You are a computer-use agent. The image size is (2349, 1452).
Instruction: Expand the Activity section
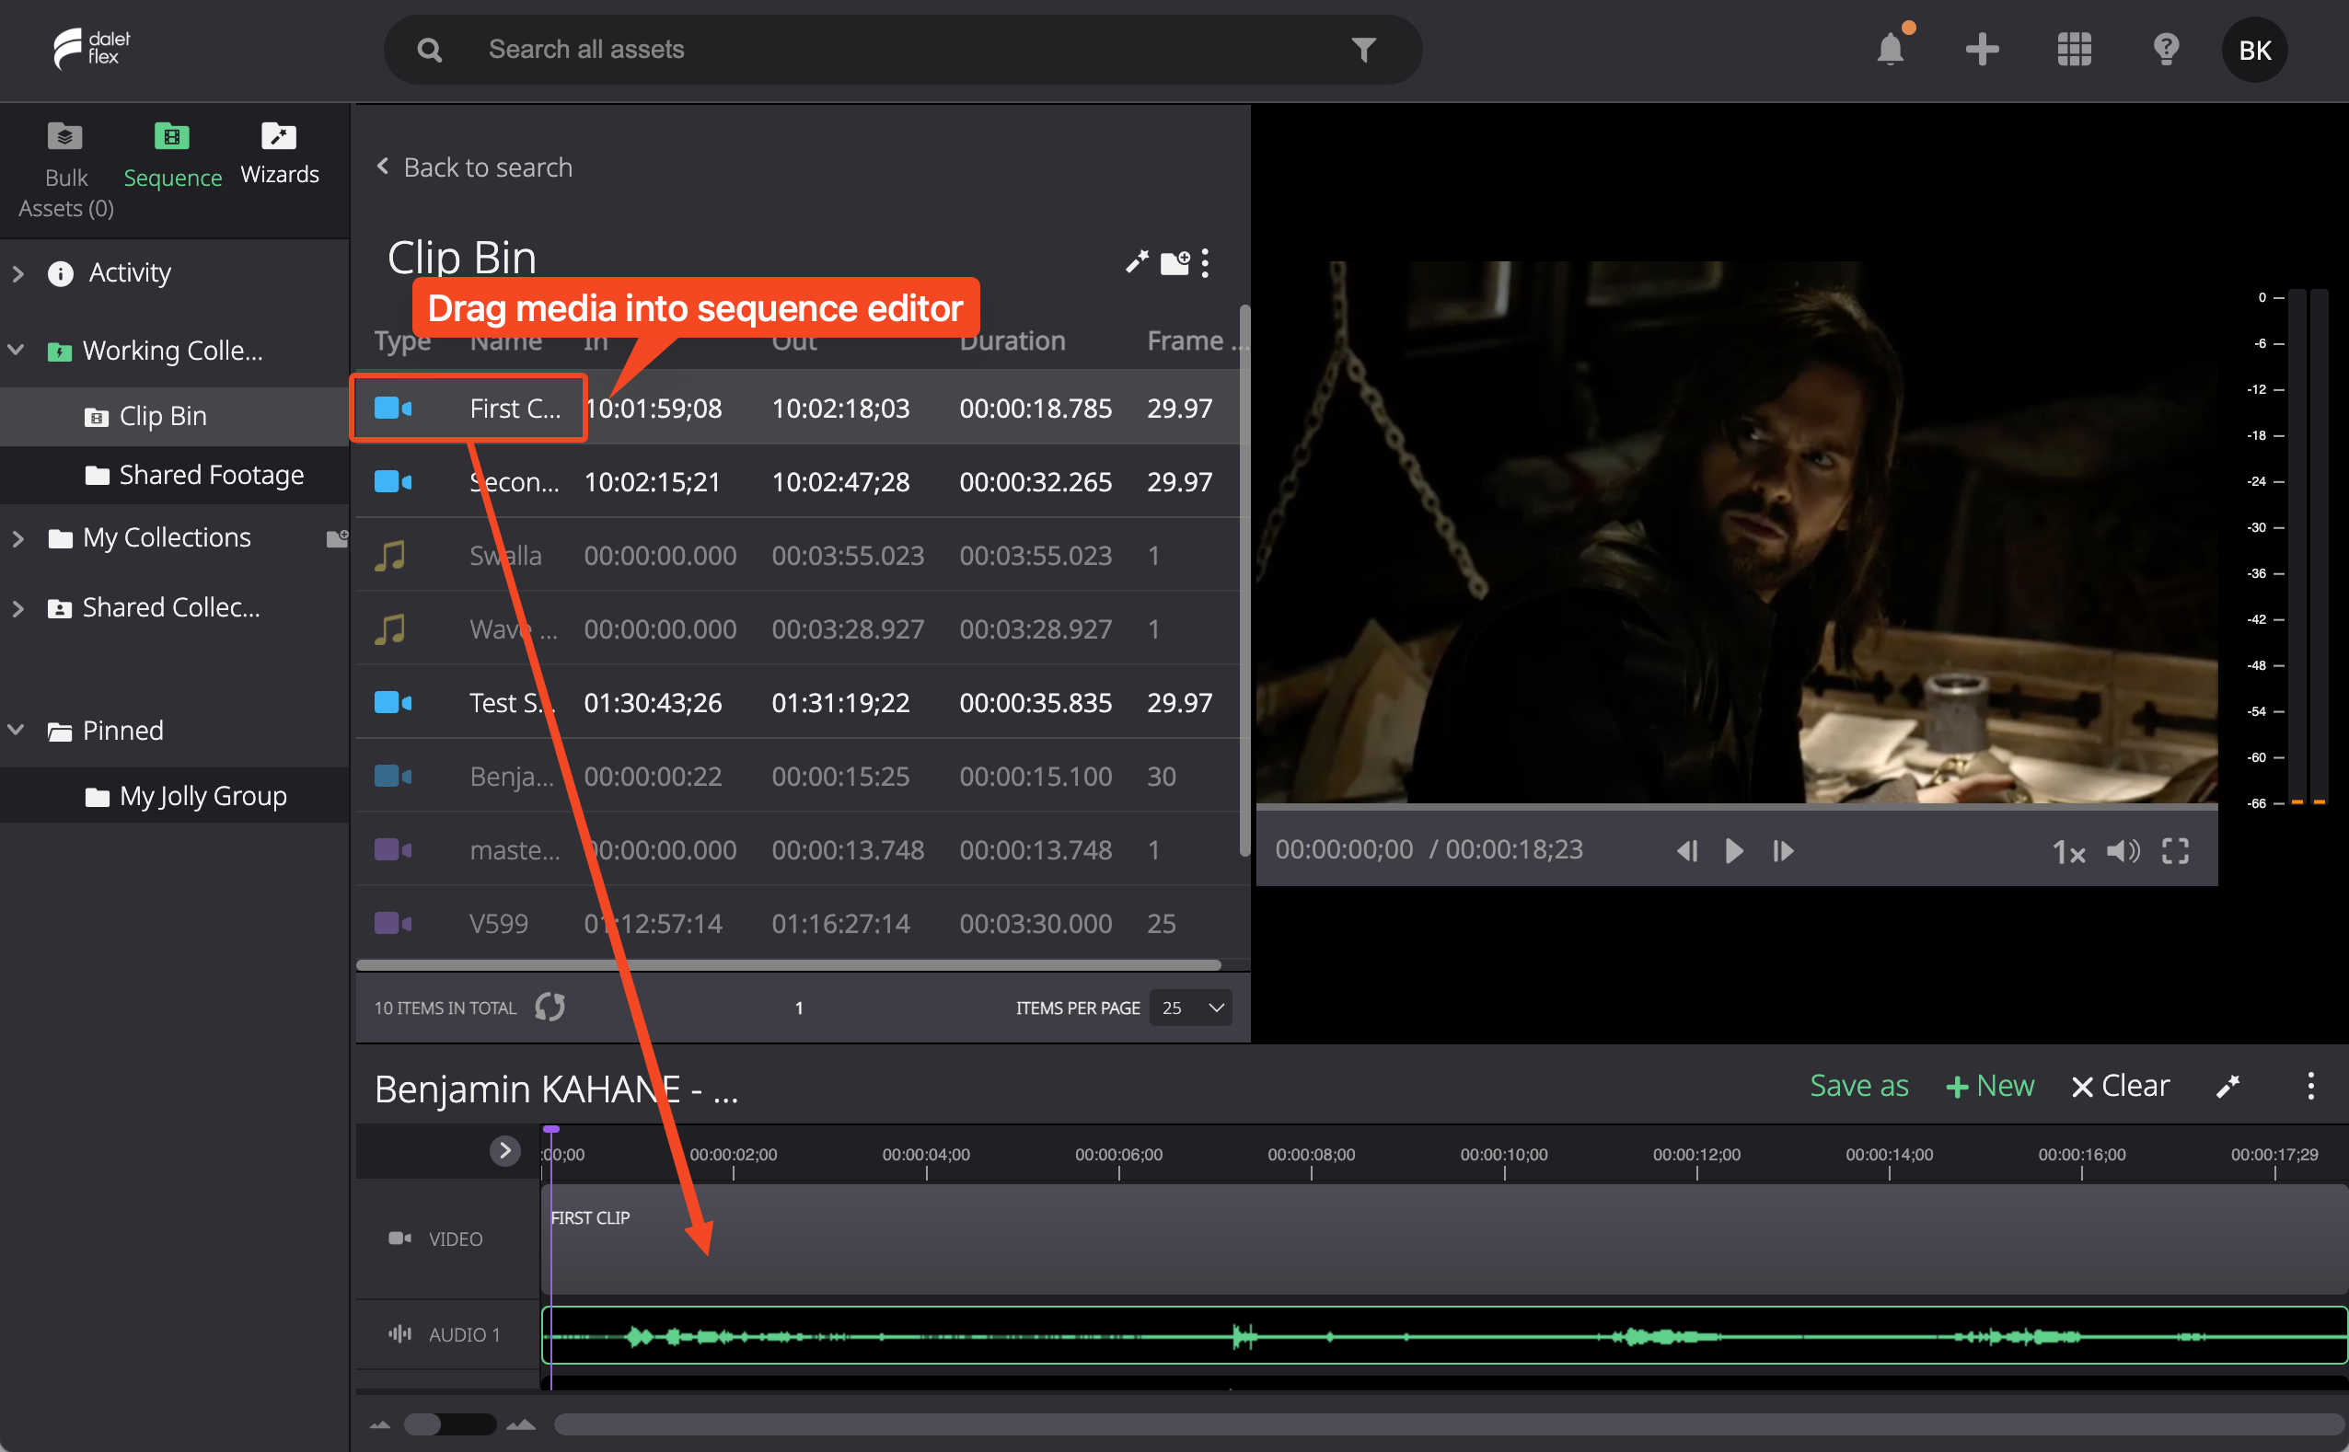(18, 273)
